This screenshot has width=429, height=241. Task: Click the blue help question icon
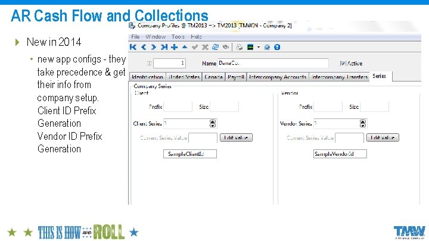[x=267, y=47]
